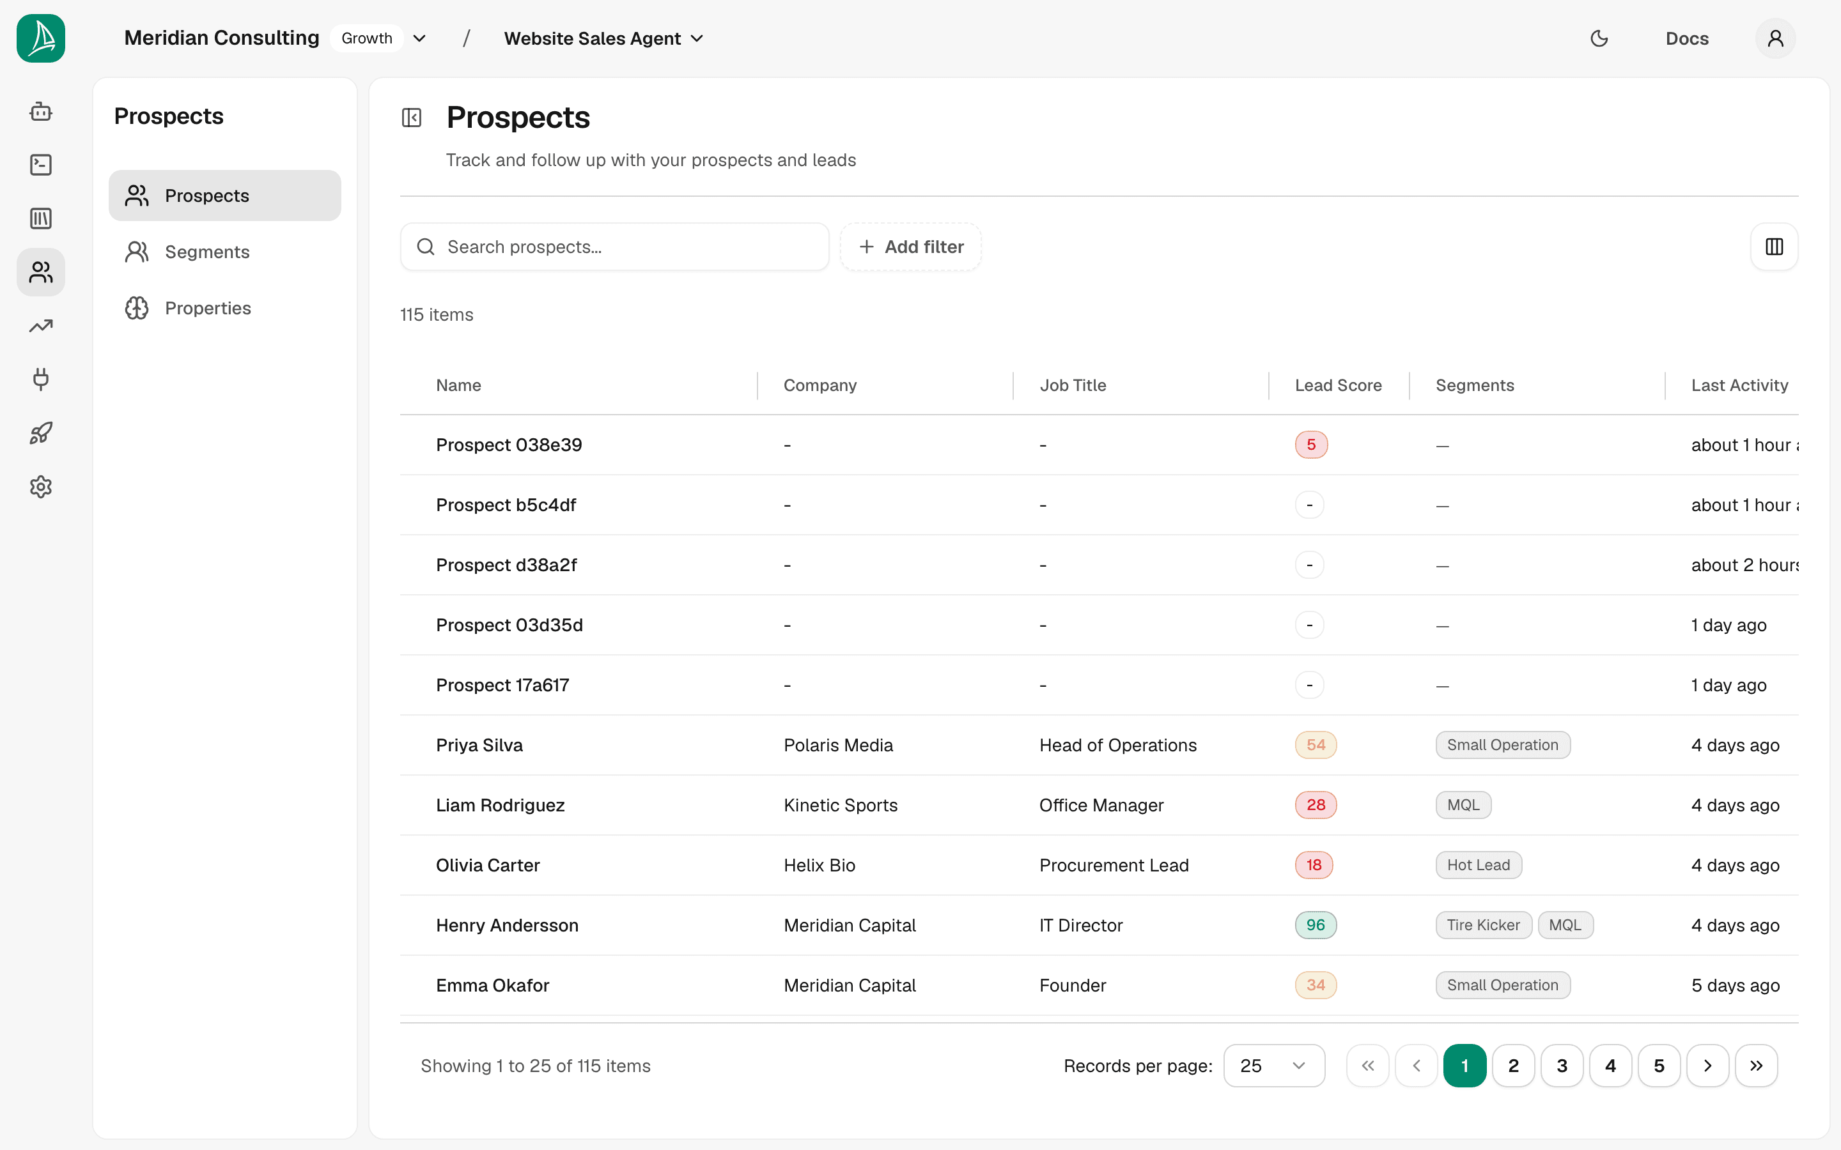The image size is (1841, 1150).
Task: Jump to the last page
Action: point(1757,1066)
